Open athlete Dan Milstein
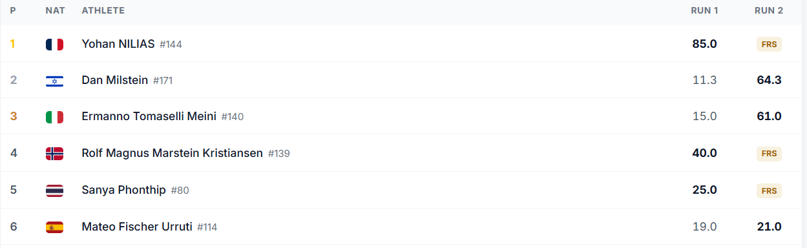 pyautogui.click(x=115, y=80)
